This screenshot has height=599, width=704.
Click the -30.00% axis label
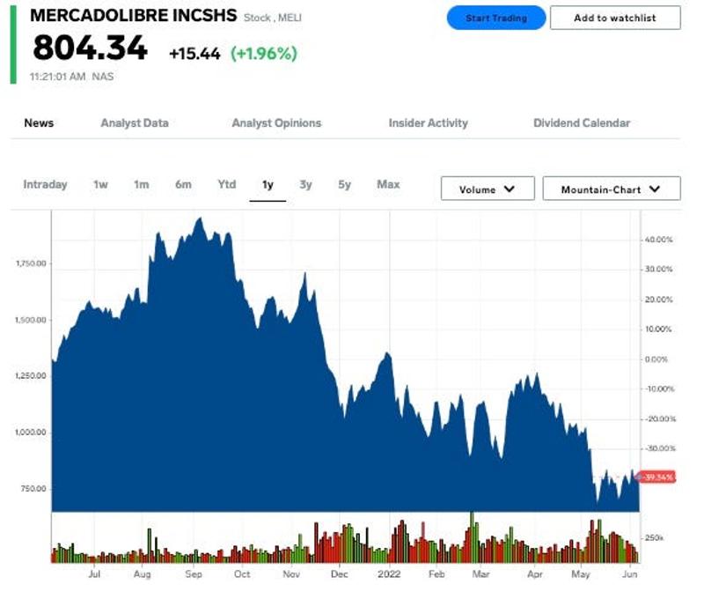click(660, 449)
